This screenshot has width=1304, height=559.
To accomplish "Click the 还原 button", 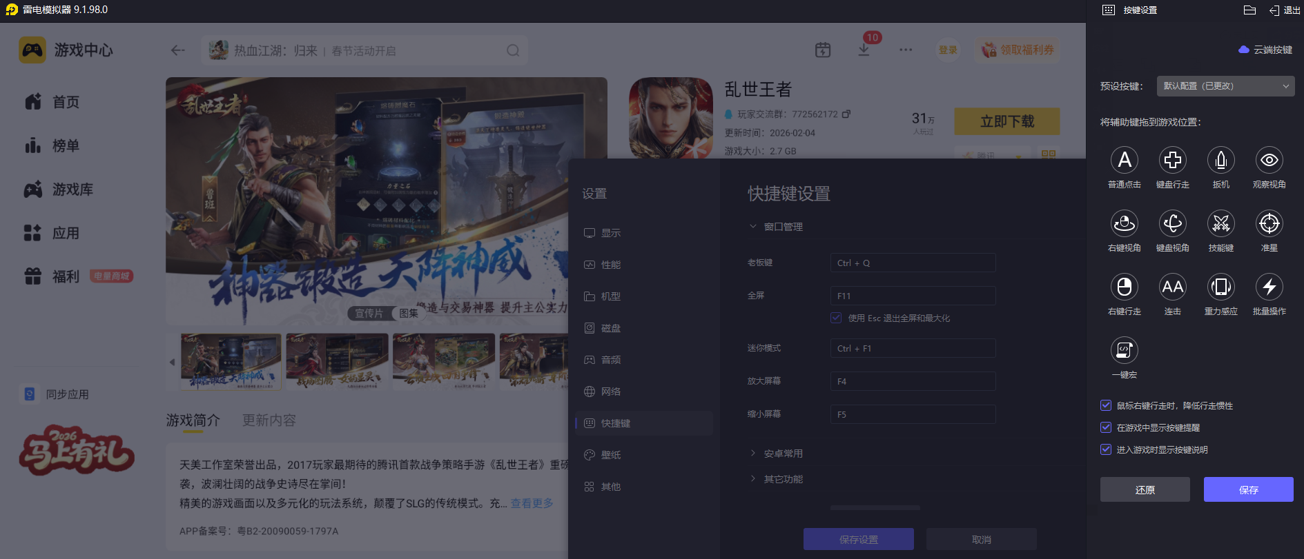I will coord(1145,489).
